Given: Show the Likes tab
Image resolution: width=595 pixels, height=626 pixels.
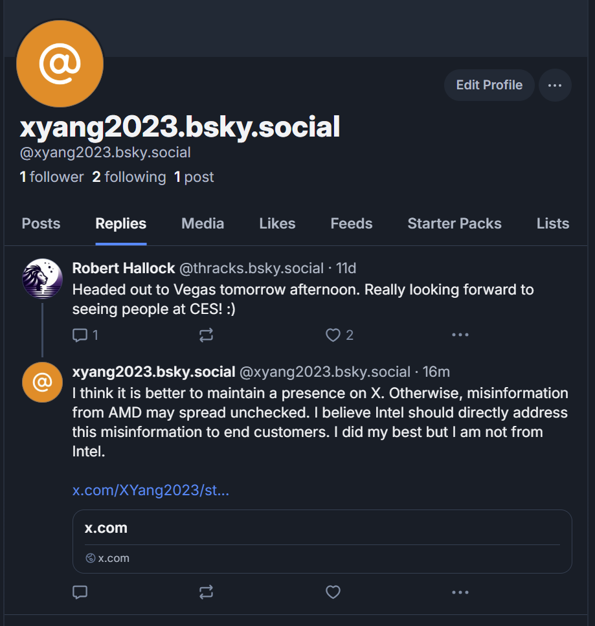Looking at the screenshot, I should [277, 224].
